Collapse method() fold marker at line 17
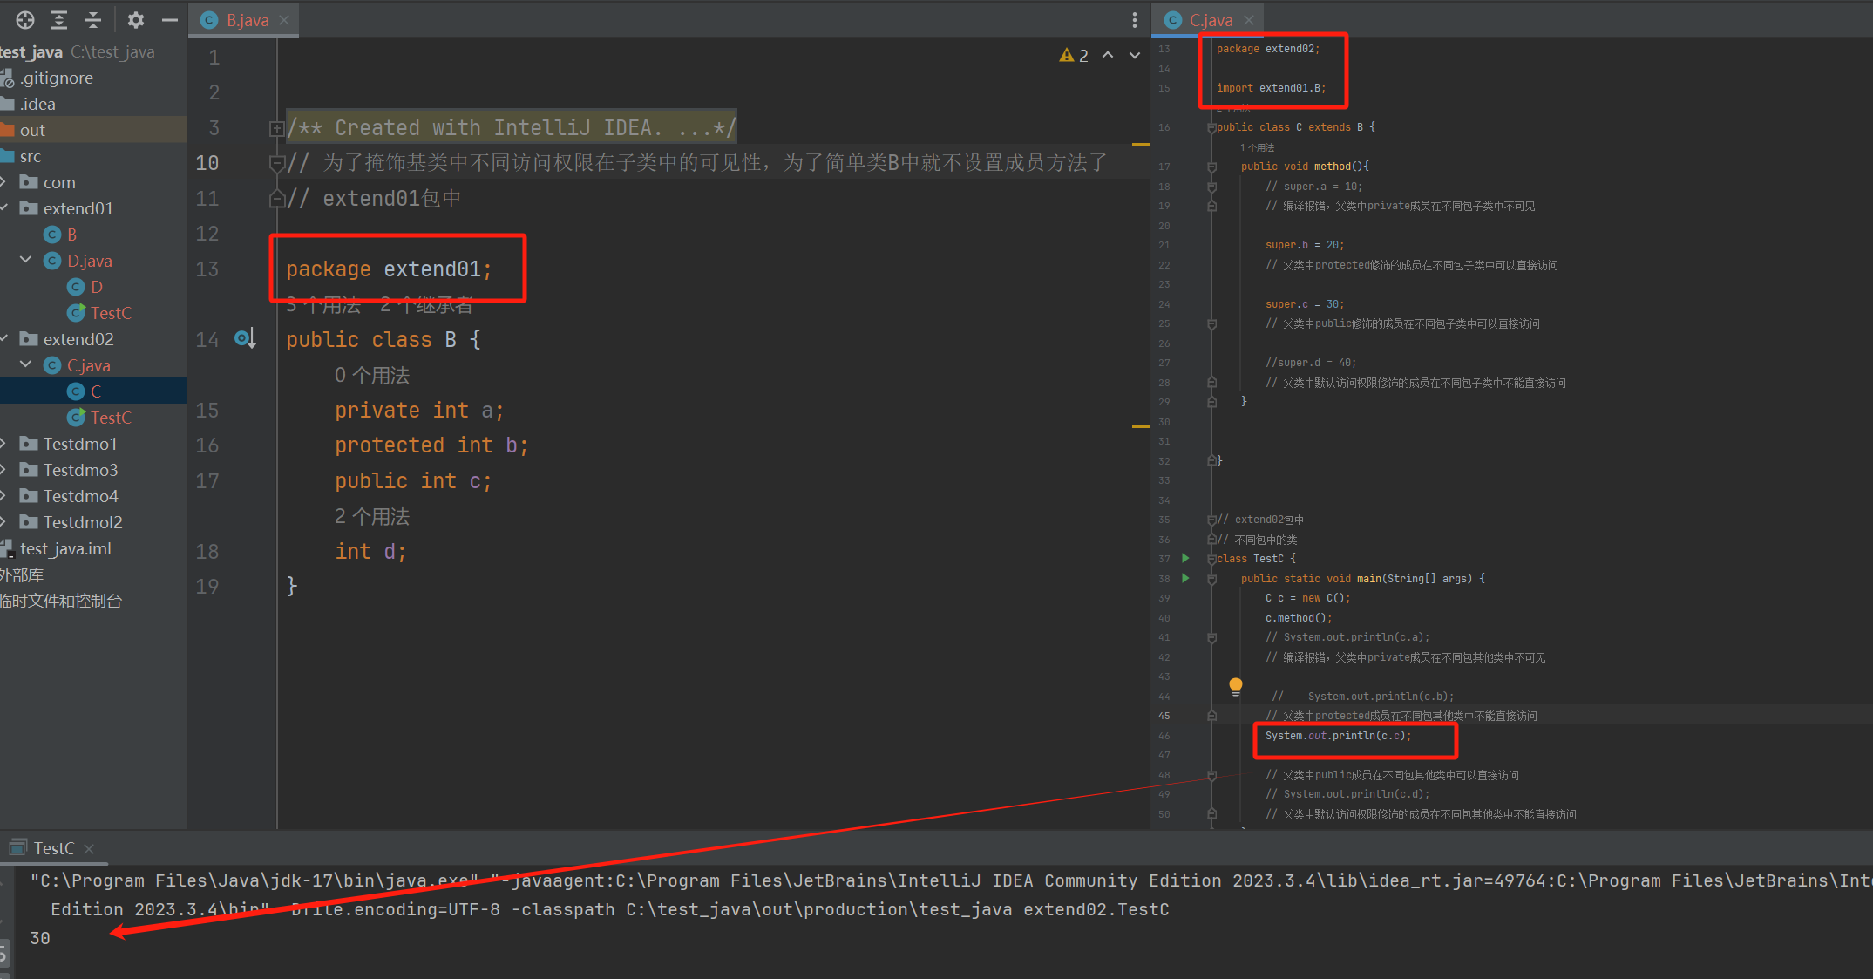The height and width of the screenshot is (979, 1873). (1211, 167)
